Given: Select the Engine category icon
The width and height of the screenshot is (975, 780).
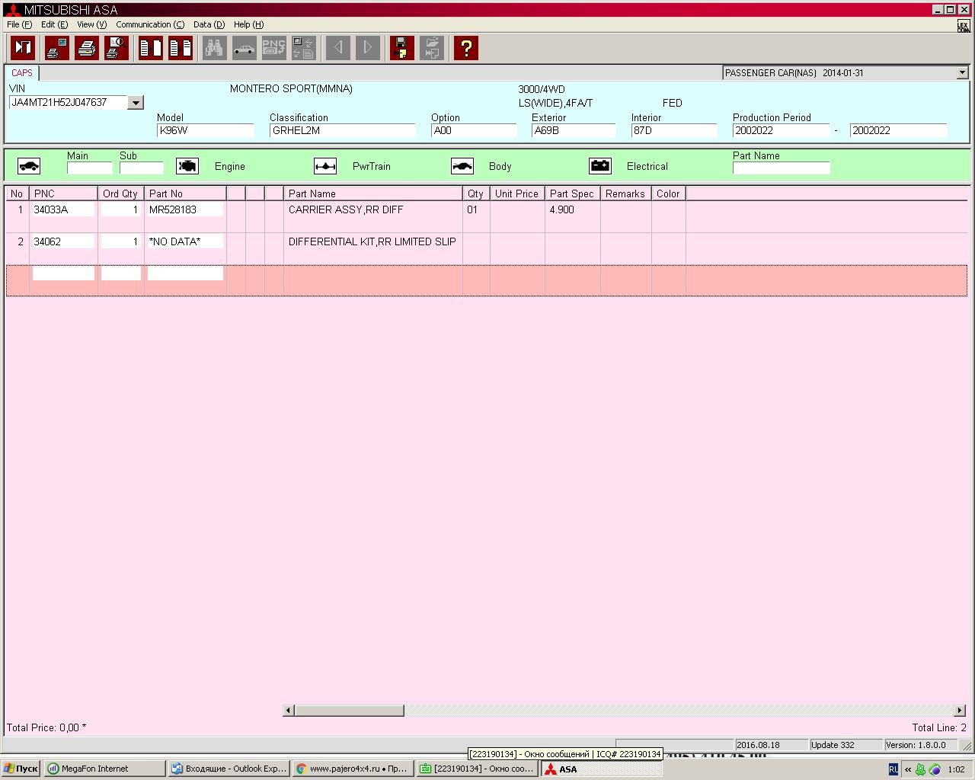Looking at the screenshot, I should click(x=187, y=166).
